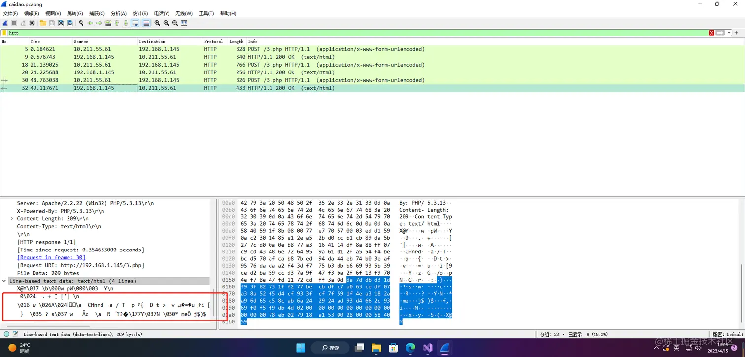
Task: Go back to the previous packet
Action: [90, 23]
